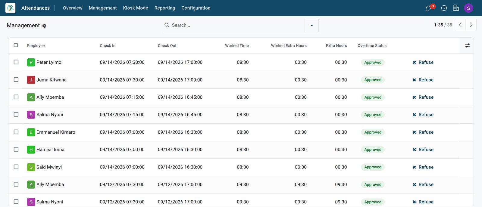This screenshot has height=207, width=482.
Task: Tick the Emmanuel Kimaro row checkbox
Action: coord(16,132)
